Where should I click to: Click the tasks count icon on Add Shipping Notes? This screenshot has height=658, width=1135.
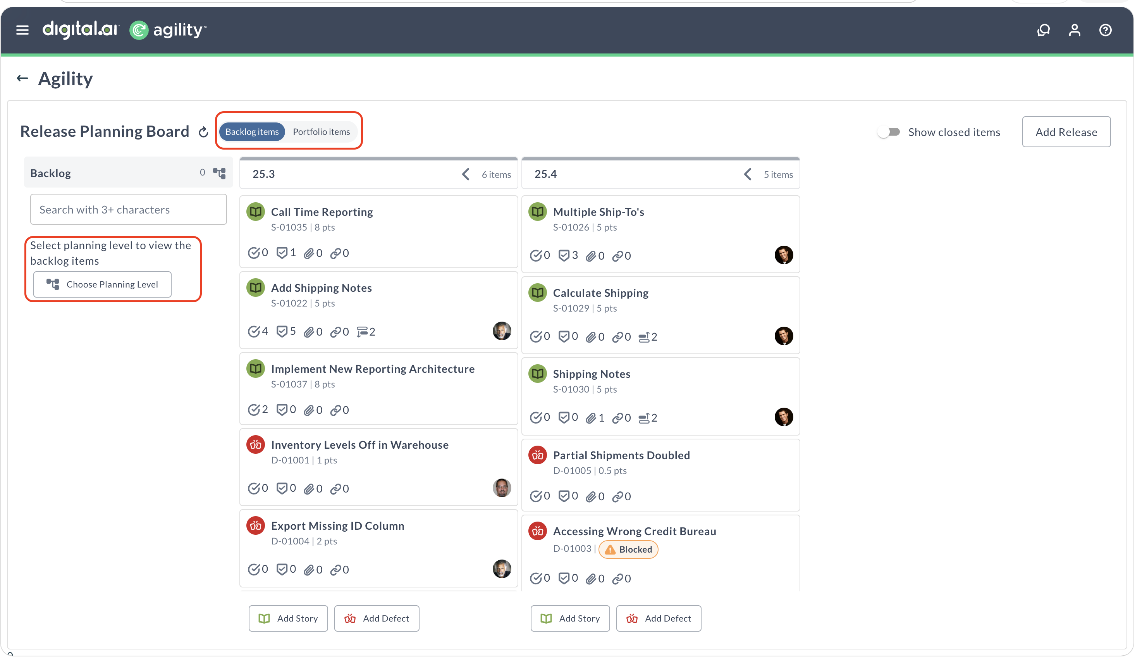coord(254,332)
